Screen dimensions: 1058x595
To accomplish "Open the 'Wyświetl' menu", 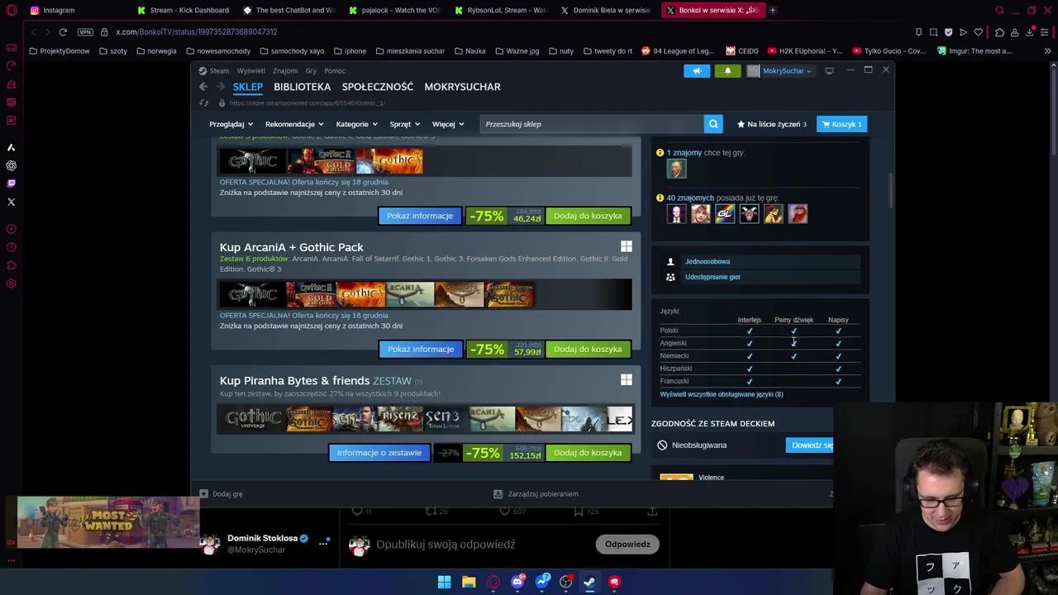I will 251,71.
